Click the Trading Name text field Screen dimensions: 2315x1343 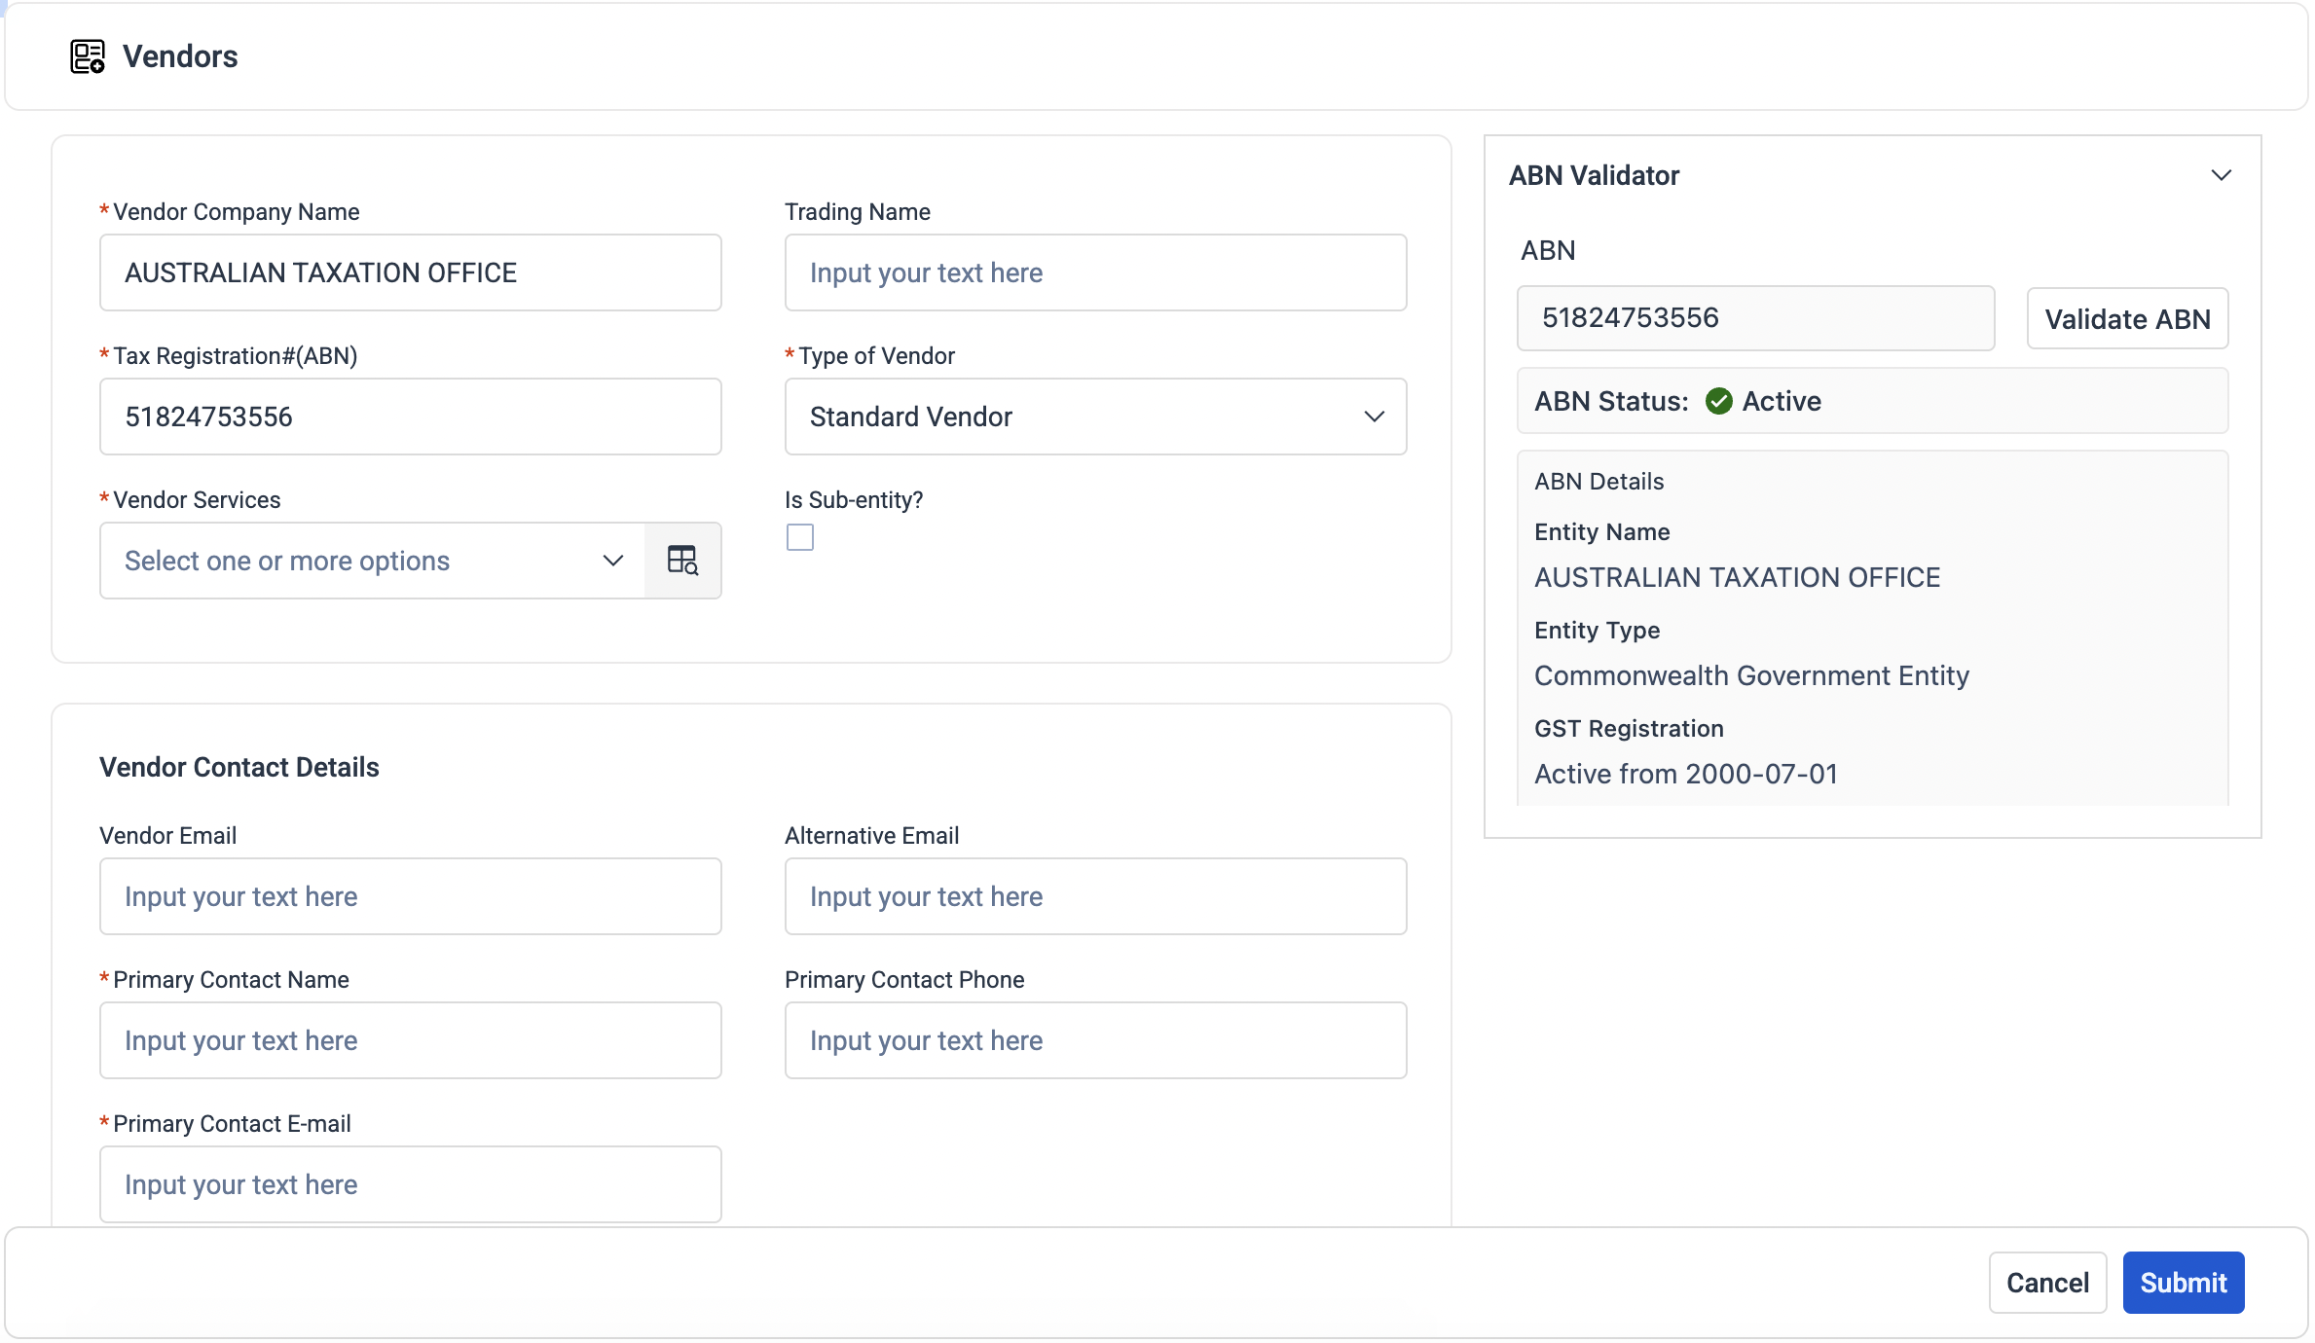[x=1095, y=272]
